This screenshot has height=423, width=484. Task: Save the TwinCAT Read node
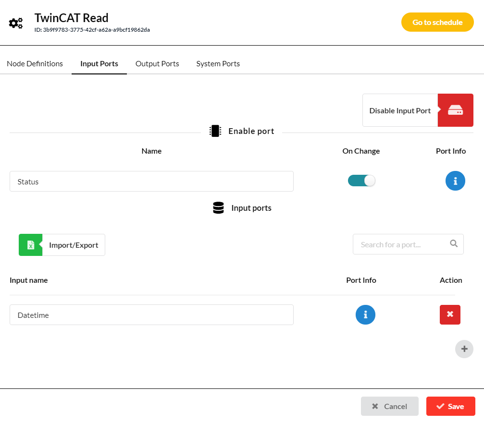(x=451, y=406)
